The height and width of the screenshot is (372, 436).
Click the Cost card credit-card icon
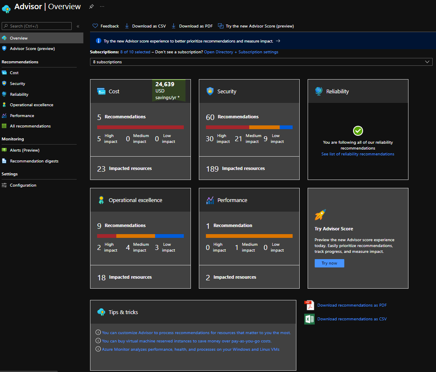[101, 91]
